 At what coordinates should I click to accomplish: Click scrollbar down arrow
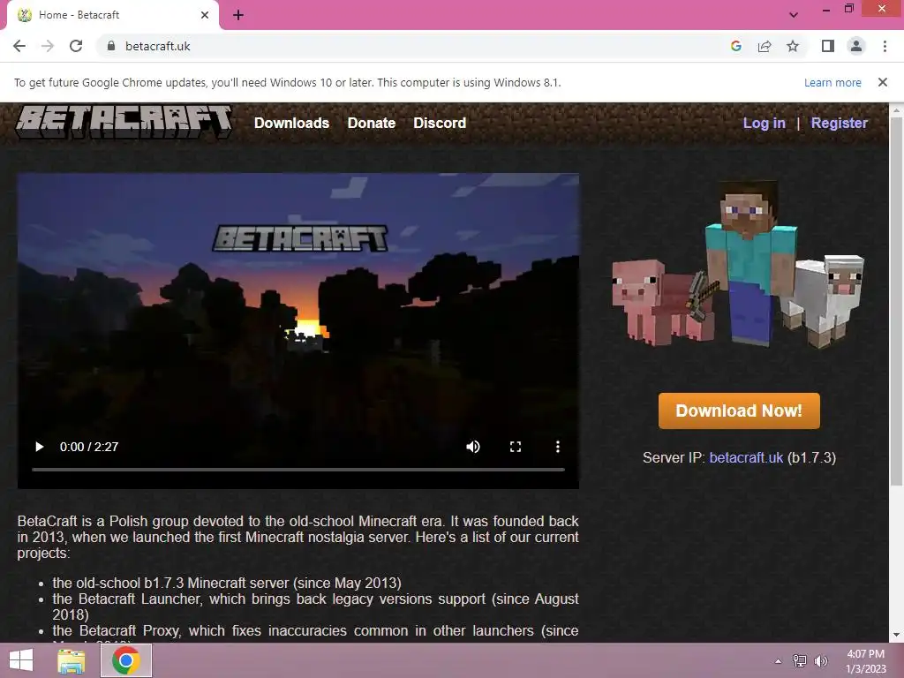coord(896,635)
